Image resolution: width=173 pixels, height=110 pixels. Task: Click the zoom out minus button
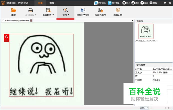pos(150,108)
